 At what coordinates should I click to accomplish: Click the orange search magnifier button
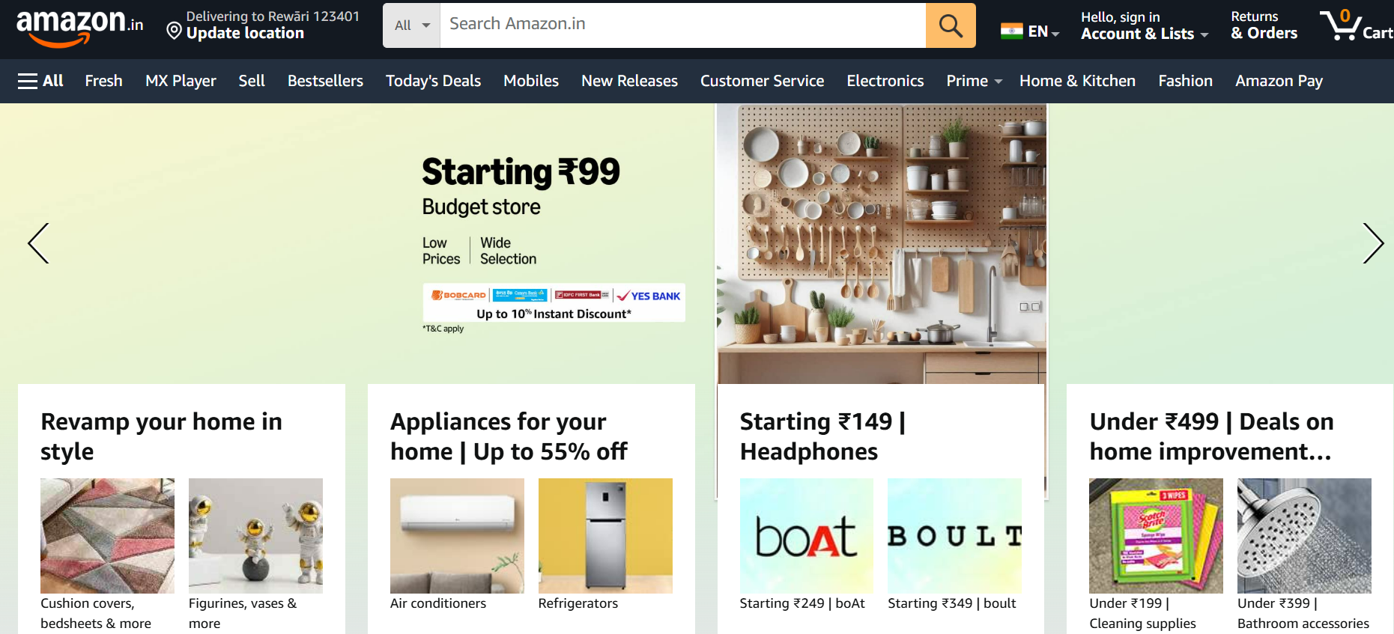click(x=951, y=25)
